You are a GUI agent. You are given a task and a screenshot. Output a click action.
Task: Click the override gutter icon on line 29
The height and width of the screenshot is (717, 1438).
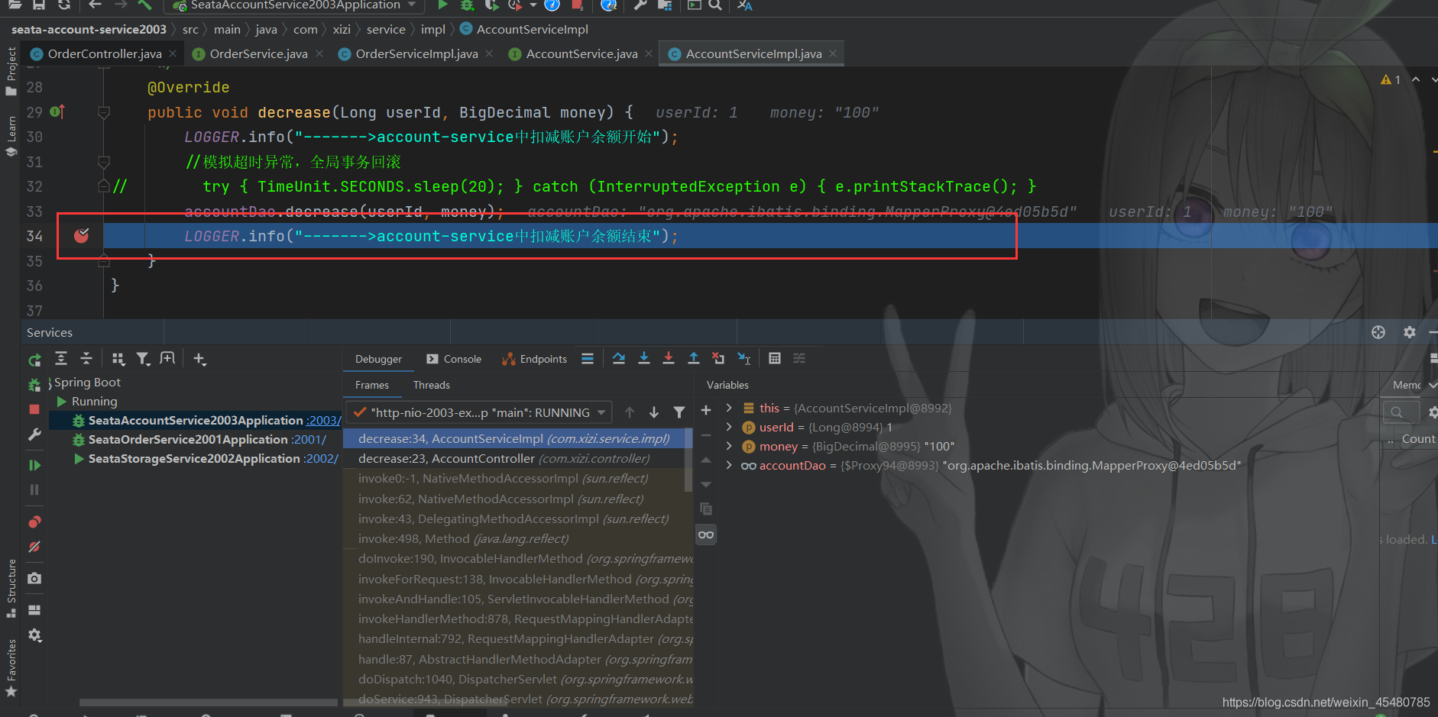point(57,112)
